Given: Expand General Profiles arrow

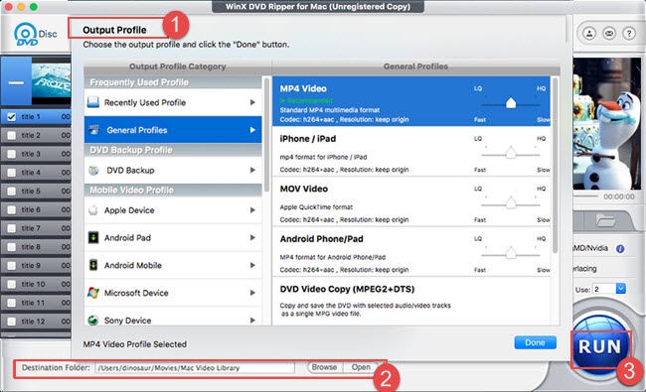Looking at the screenshot, I should [x=252, y=130].
